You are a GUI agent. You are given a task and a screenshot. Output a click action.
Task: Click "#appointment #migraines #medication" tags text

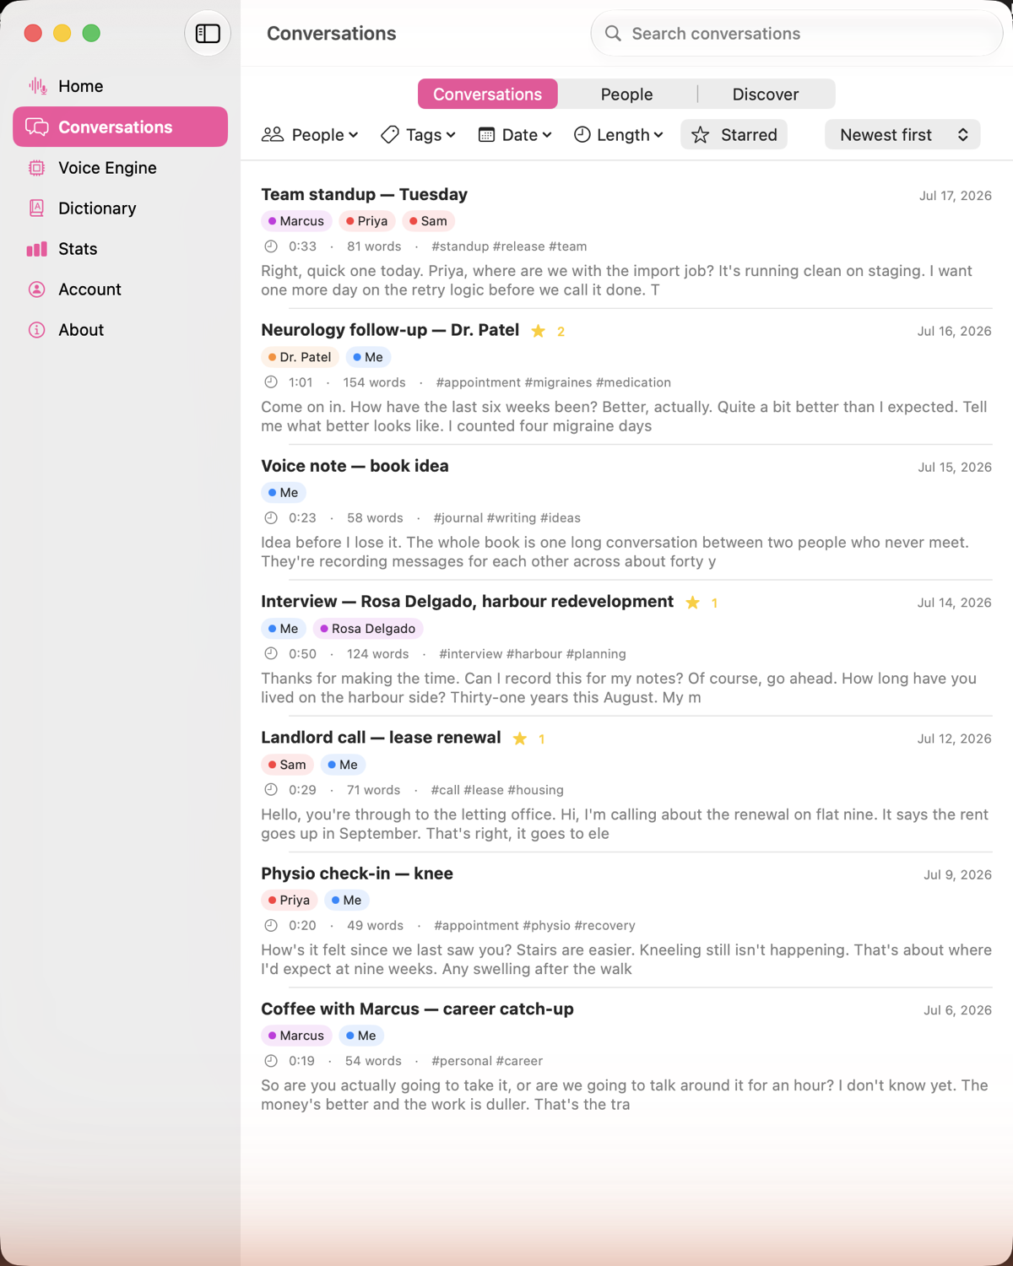[x=554, y=382]
